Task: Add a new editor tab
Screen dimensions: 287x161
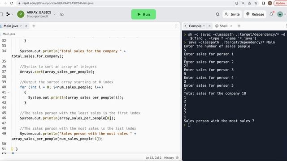Action: 34,26
